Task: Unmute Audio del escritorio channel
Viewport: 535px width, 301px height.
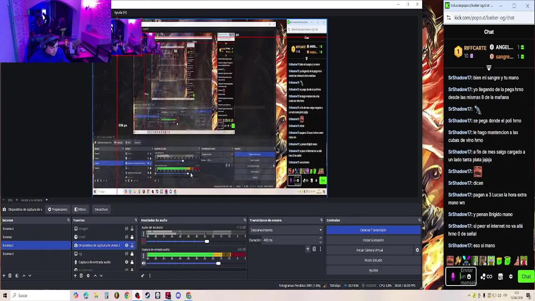Action: (143, 241)
